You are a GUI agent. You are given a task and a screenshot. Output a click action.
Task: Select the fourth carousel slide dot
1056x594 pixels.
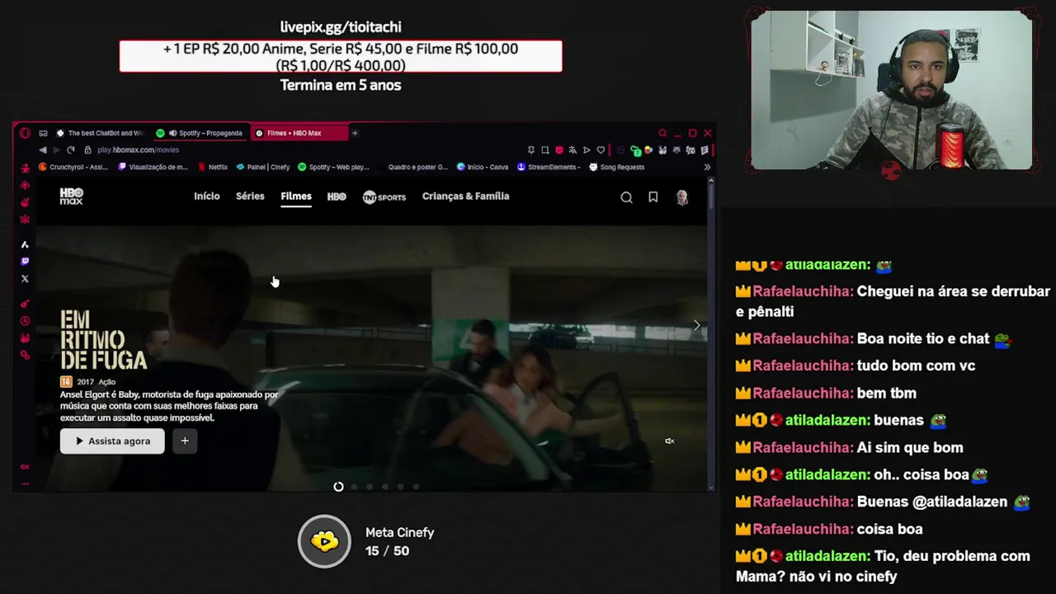(x=385, y=487)
